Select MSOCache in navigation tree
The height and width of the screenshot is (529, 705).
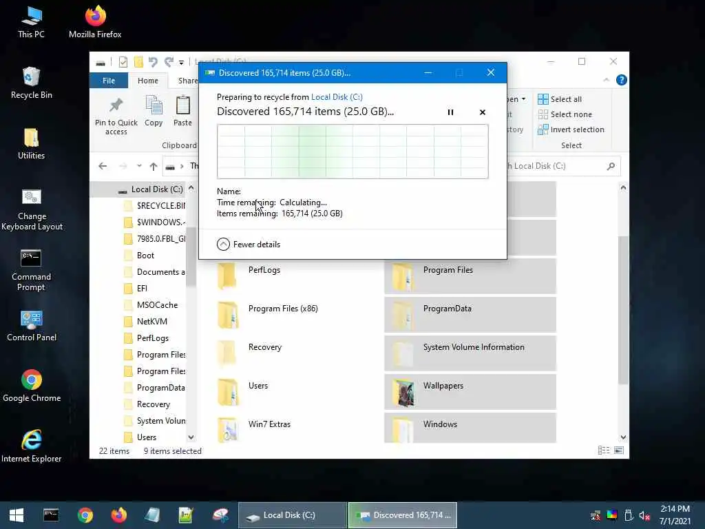(x=151, y=305)
